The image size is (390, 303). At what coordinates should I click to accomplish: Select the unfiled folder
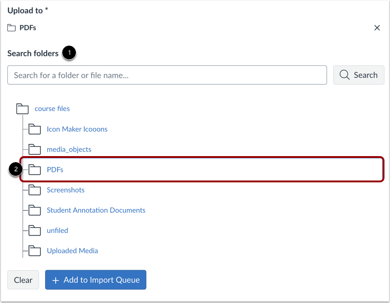[x=57, y=230]
